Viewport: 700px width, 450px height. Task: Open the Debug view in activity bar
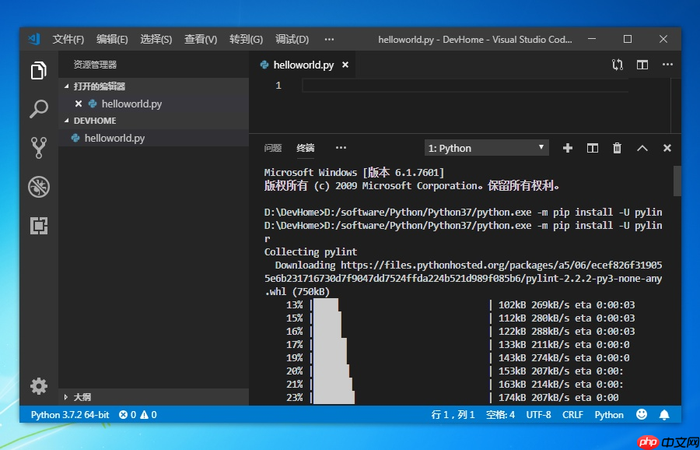point(39,187)
